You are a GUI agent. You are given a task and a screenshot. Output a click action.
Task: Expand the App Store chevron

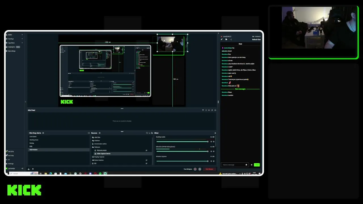point(22,43)
